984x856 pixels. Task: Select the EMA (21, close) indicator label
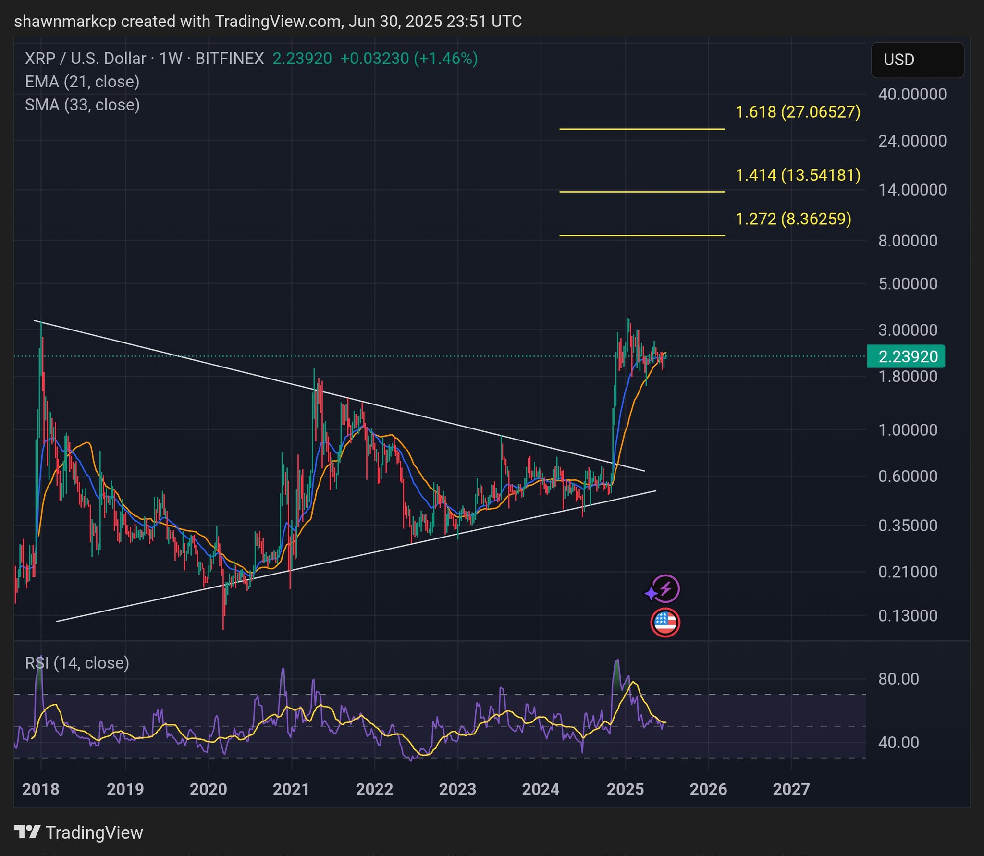click(82, 82)
